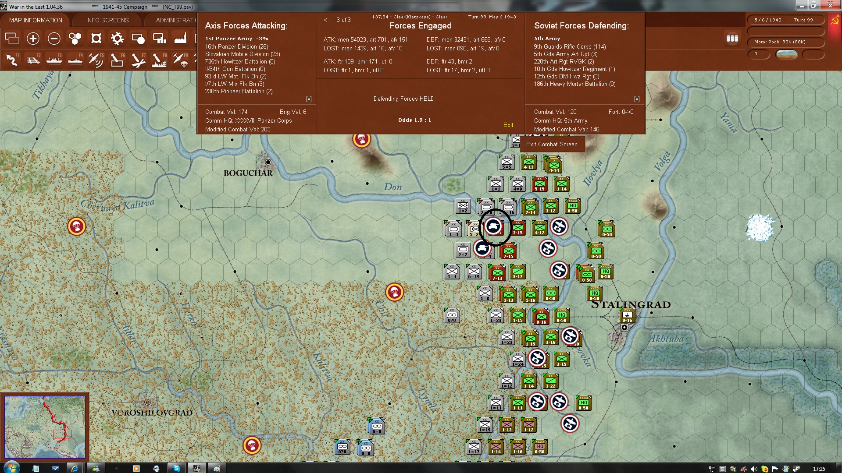Image resolution: width=842 pixels, height=473 pixels.
Task: Select the circled tank battle marker
Action: pos(494,226)
